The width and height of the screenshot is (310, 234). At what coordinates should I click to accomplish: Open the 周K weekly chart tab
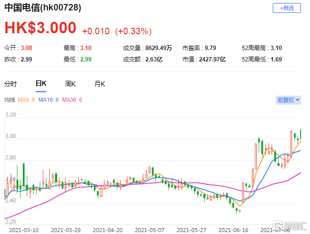pos(70,84)
